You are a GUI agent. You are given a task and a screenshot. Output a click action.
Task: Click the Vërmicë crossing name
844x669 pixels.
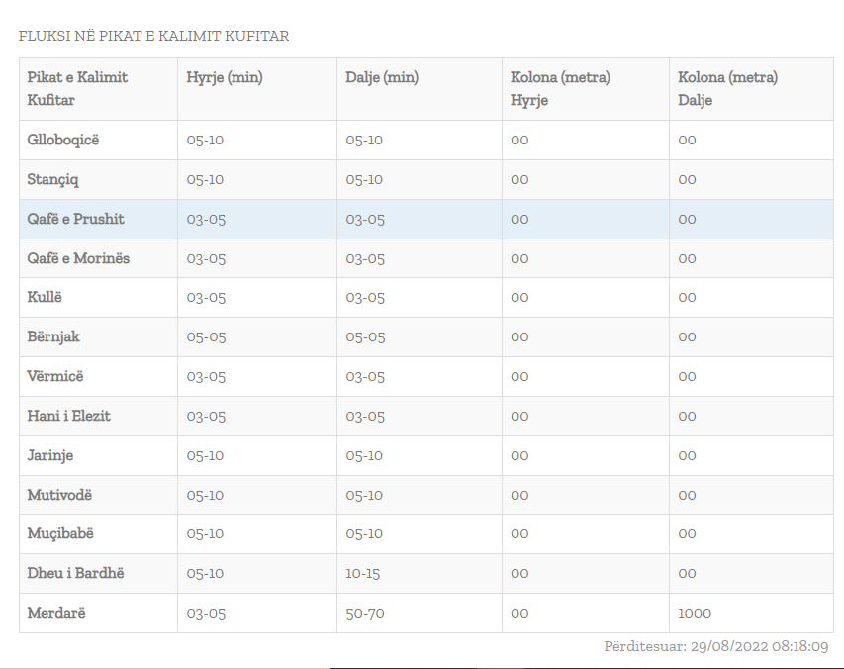pos(57,376)
